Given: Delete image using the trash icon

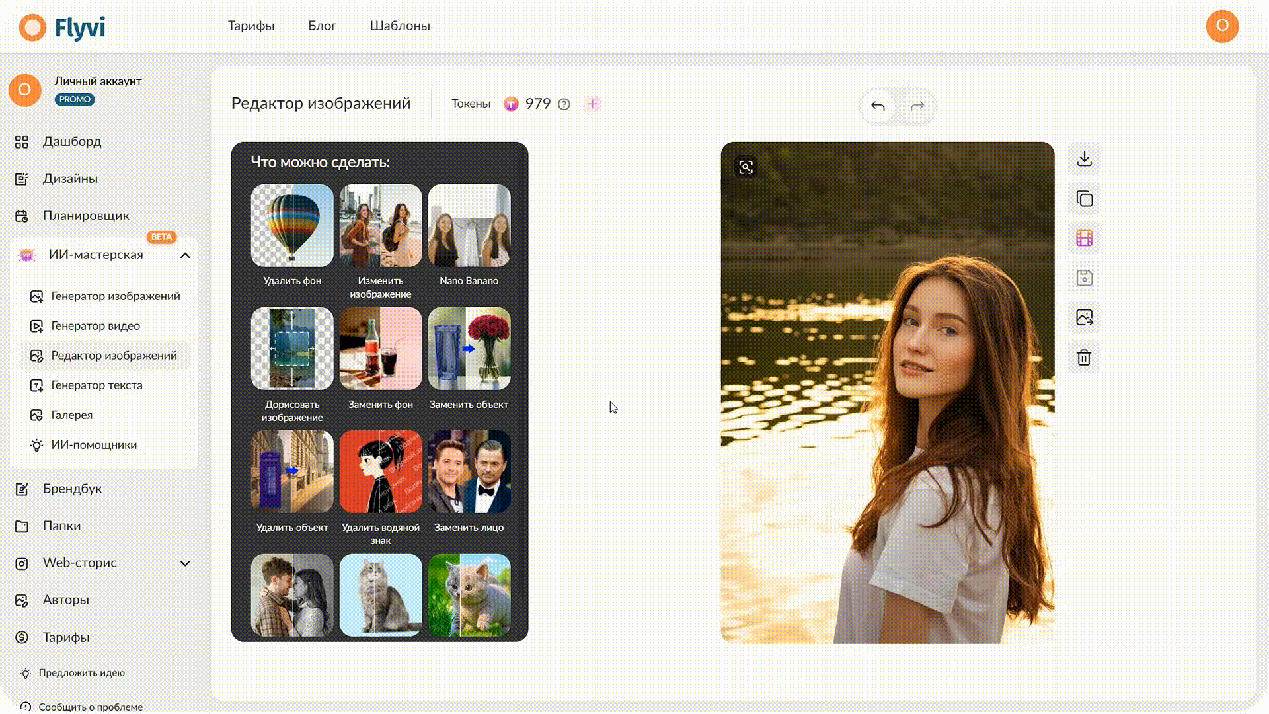Looking at the screenshot, I should (1084, 357).
